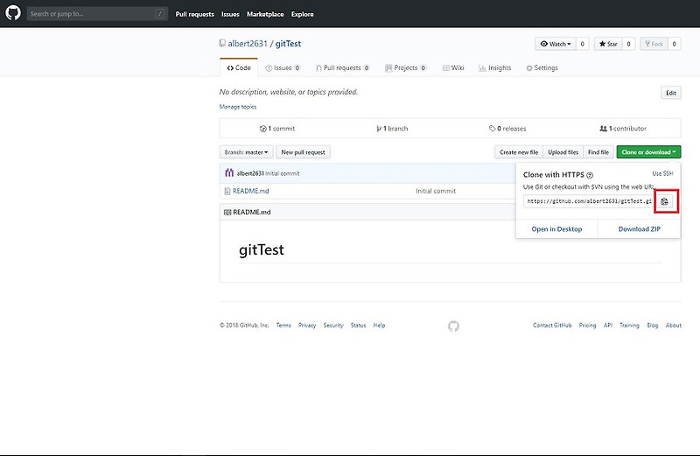Focus the Search or jump to field
This screenshot has width=700, height=456.
pyautogui.click(x=97, y=14)
